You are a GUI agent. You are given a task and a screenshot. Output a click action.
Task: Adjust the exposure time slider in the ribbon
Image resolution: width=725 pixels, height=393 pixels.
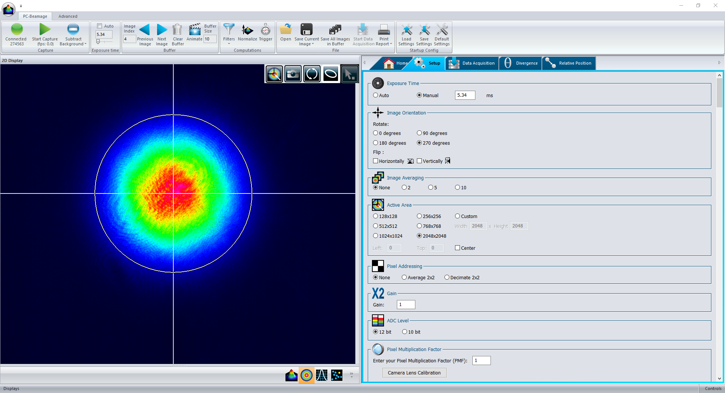point(98,42)
